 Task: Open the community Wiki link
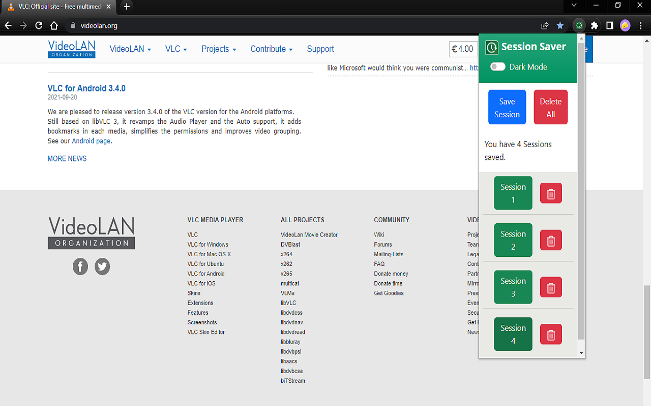(x=379, y=235)
